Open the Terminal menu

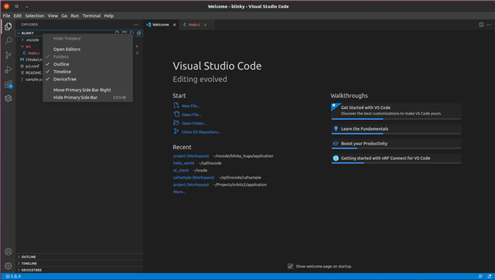(91, 15)
